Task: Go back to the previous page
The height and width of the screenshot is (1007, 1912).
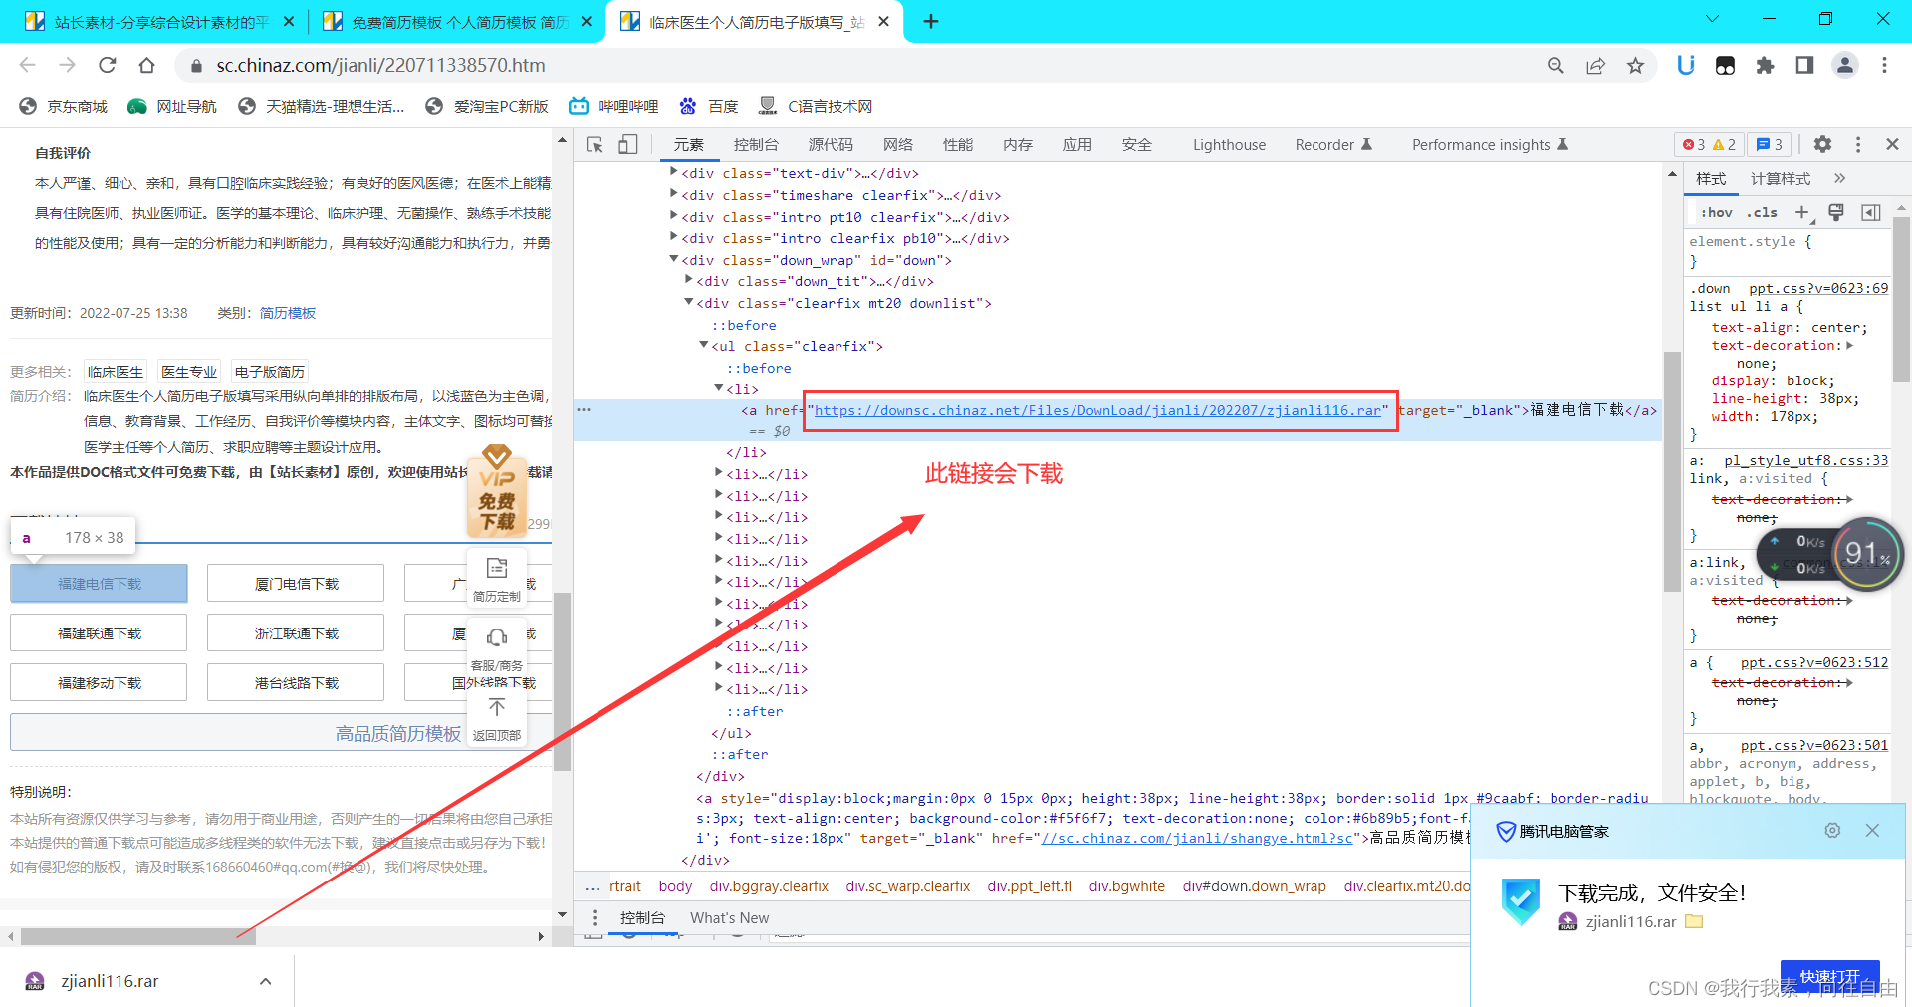Action: (x=28, y=65)
